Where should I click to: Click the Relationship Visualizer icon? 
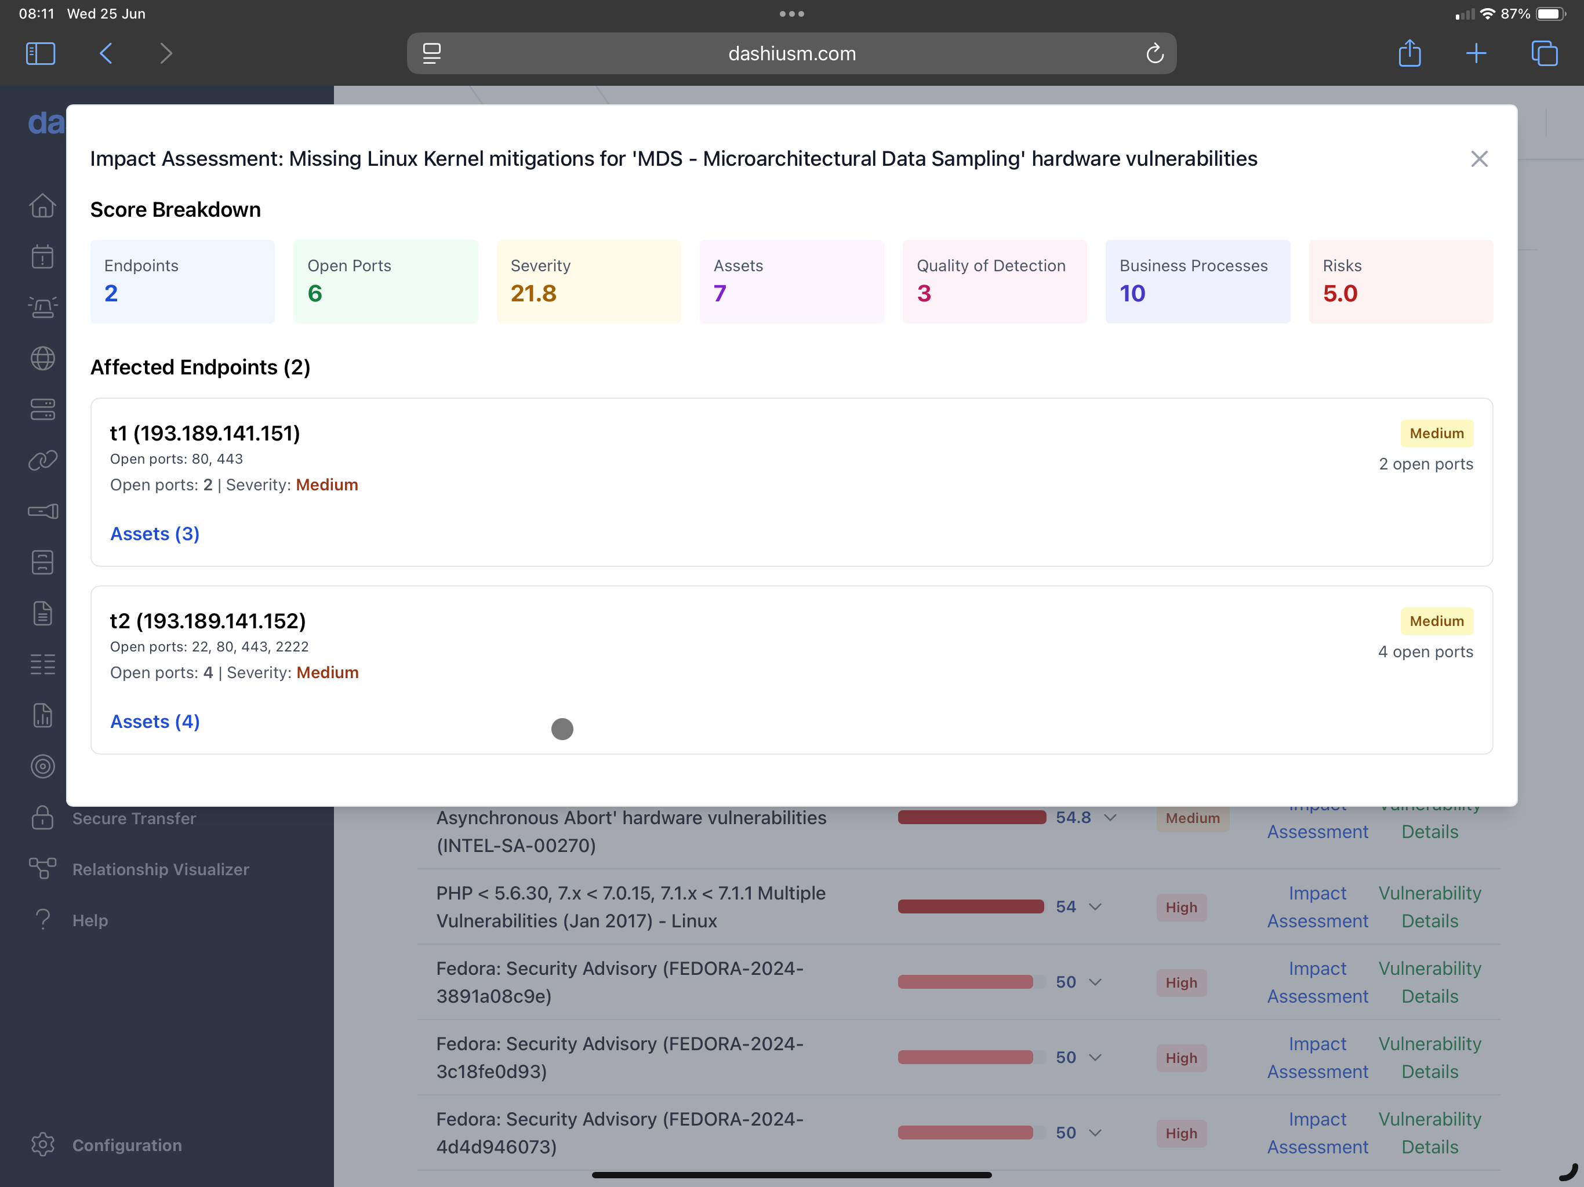(42, 868)
